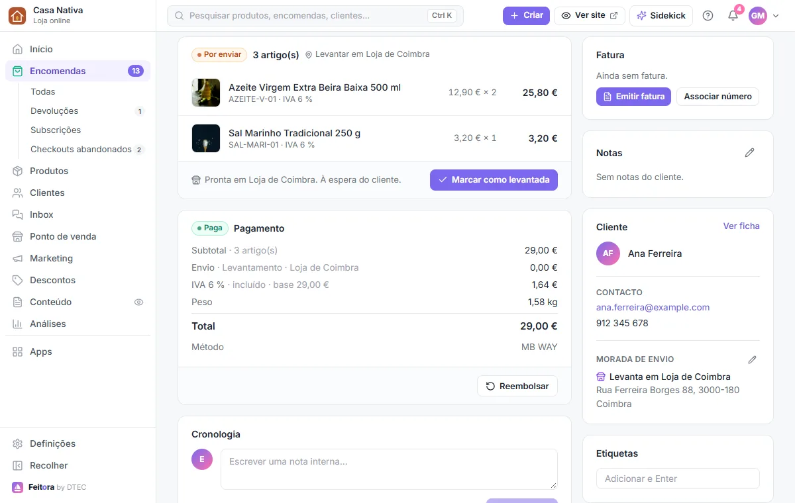Open the Apps page
This screenshot has height=503, width=795.
78,351
